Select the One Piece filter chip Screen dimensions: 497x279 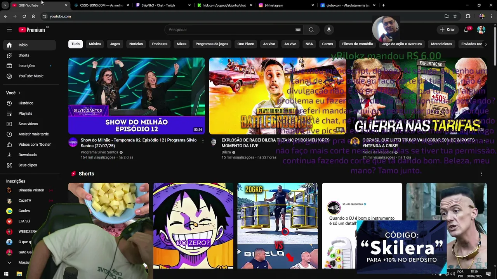[246, 44]
